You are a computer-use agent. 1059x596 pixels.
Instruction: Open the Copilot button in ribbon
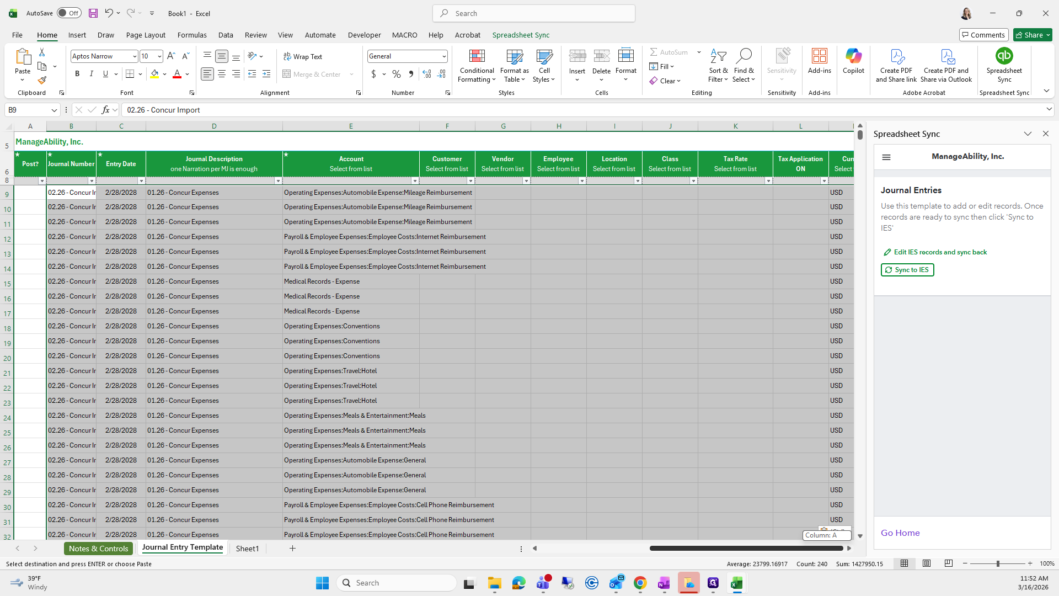click(x=853, y=61)
